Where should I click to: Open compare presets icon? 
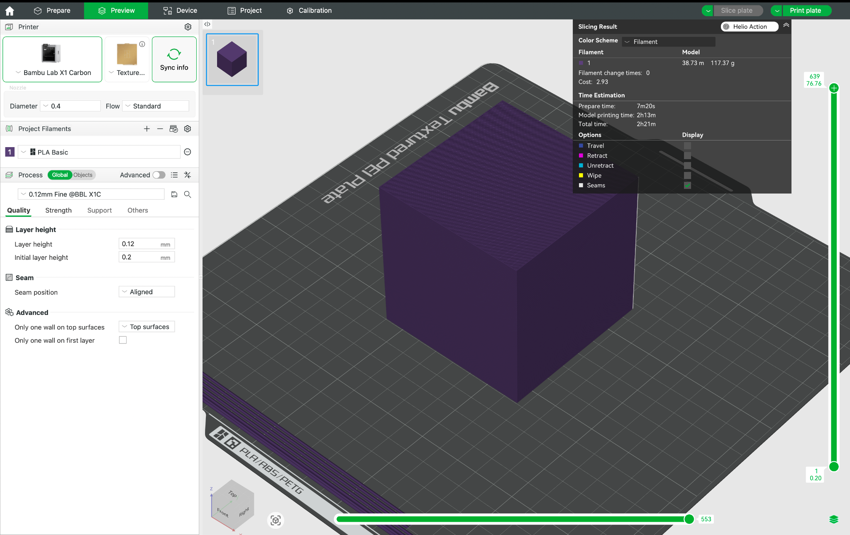(x=188, y=175)
